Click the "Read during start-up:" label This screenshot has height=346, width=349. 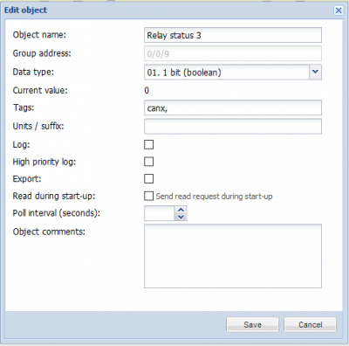coord(54,196)
